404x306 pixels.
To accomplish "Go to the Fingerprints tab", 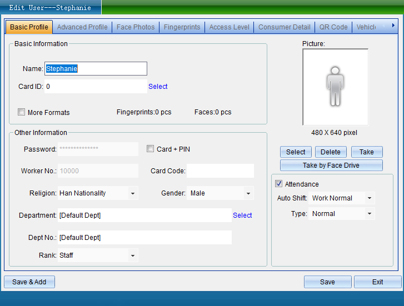I will coord(182,27).
